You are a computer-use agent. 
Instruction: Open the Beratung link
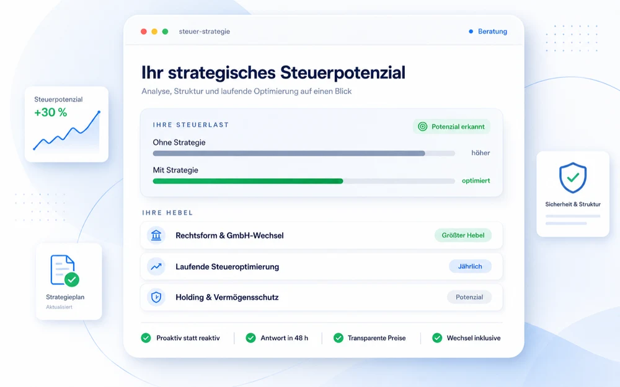492,32
